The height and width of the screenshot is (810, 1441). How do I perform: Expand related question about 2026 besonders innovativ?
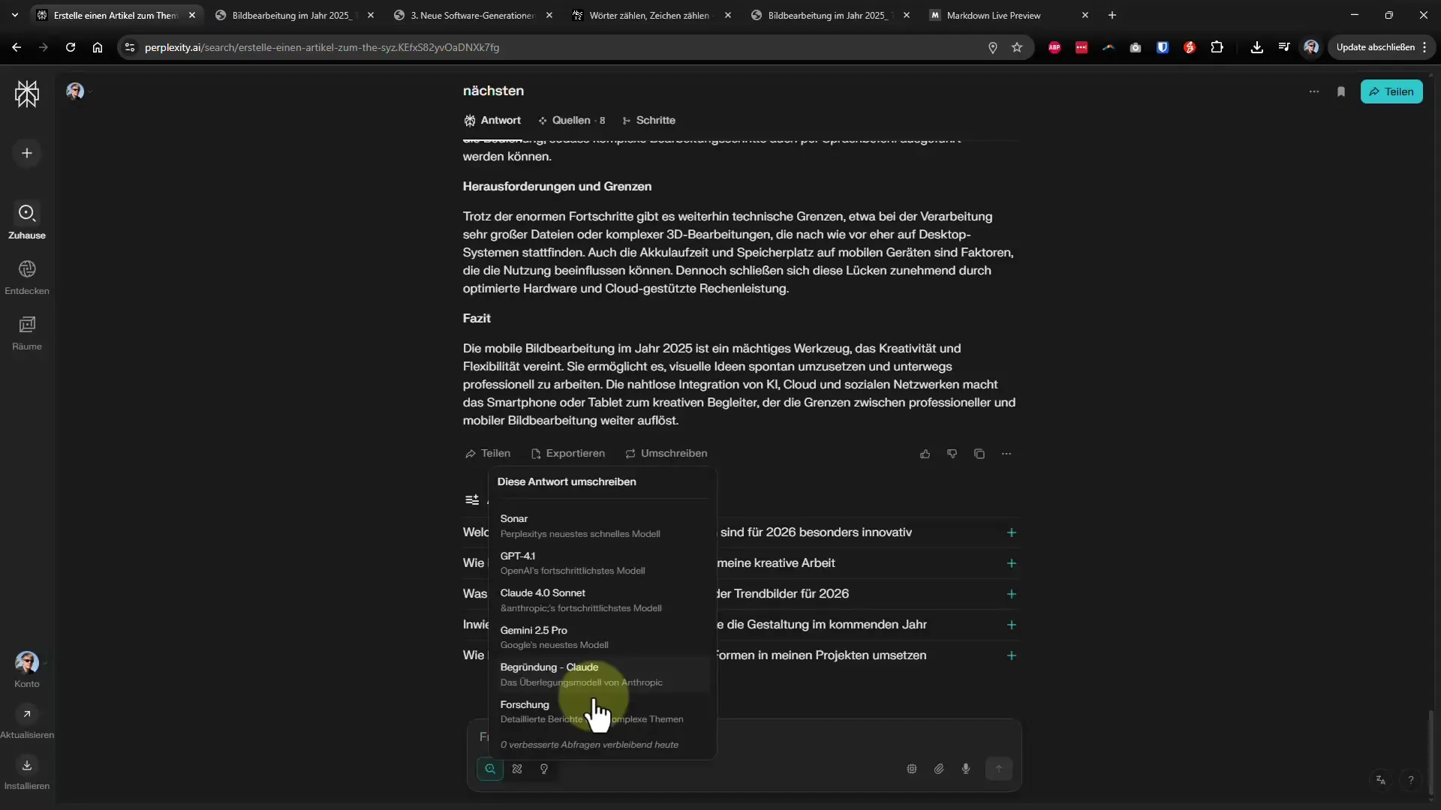[1012, 532]
